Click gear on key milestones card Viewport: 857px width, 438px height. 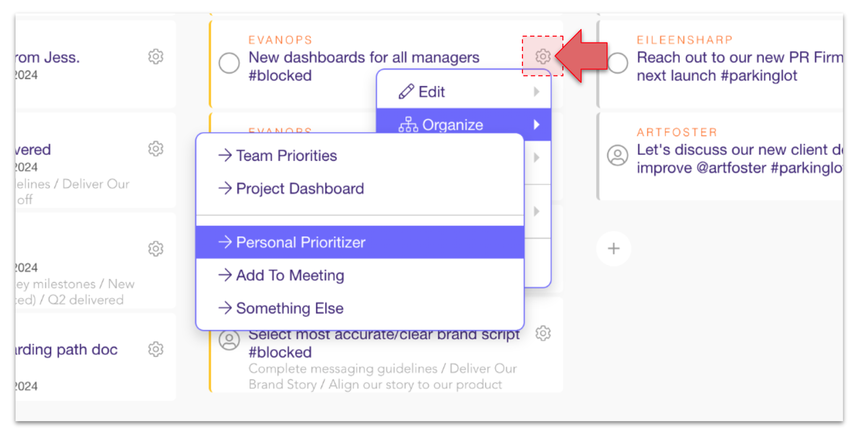pos(156,249)
